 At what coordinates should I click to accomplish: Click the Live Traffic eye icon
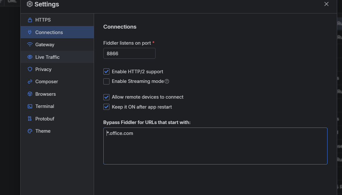tap(30, 57)
